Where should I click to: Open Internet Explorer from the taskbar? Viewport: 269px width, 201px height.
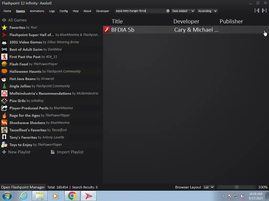coord(23,196)
